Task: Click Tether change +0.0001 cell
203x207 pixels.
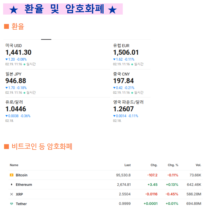Action: coord(151,204)
